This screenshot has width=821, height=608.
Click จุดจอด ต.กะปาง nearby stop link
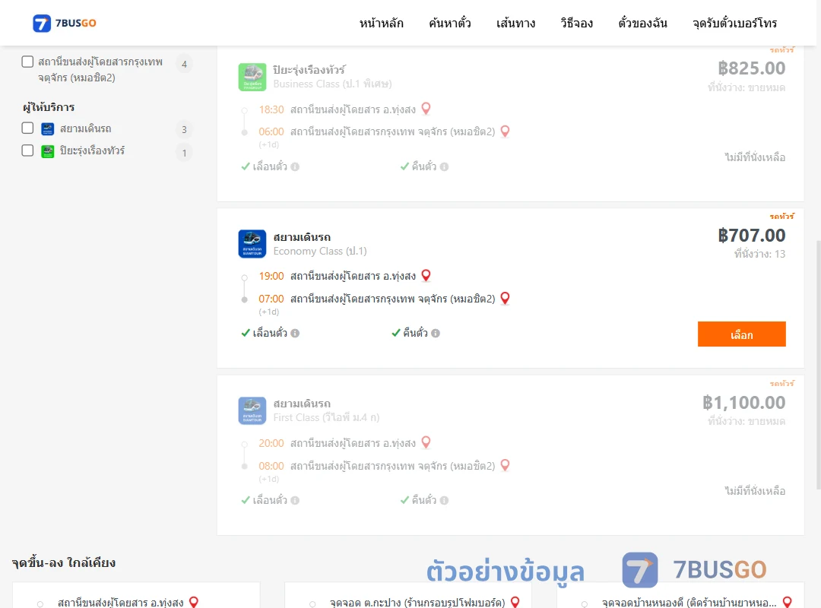[417, 602]
